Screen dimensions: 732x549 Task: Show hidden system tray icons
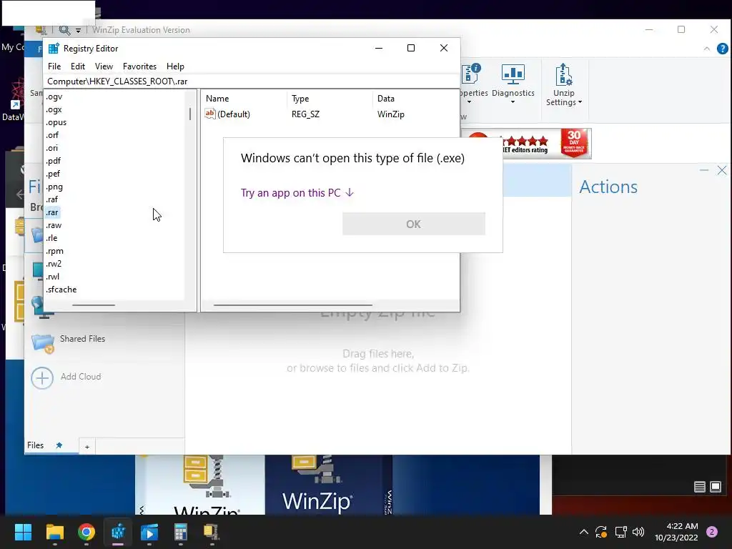point(583,532)
